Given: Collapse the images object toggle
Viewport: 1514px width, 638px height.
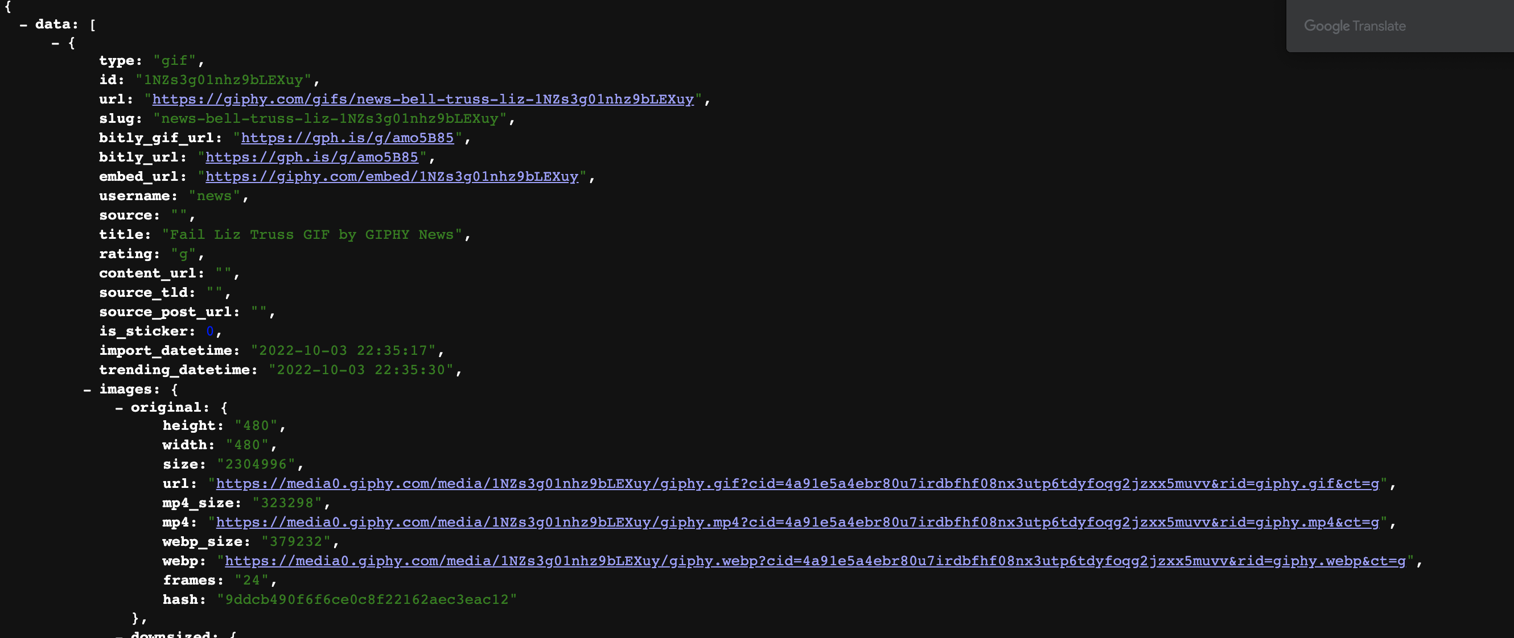Looking at the screenshot, I should click(x=87, y=390).
